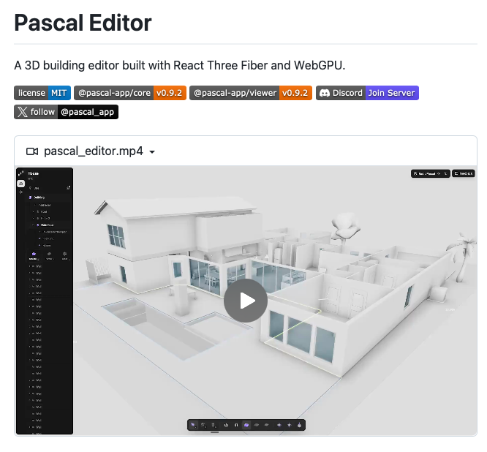The image size is (487, 452).
Task: Click the Pascal logo atop the dark sidebar
Action: [x=20, y=173]
